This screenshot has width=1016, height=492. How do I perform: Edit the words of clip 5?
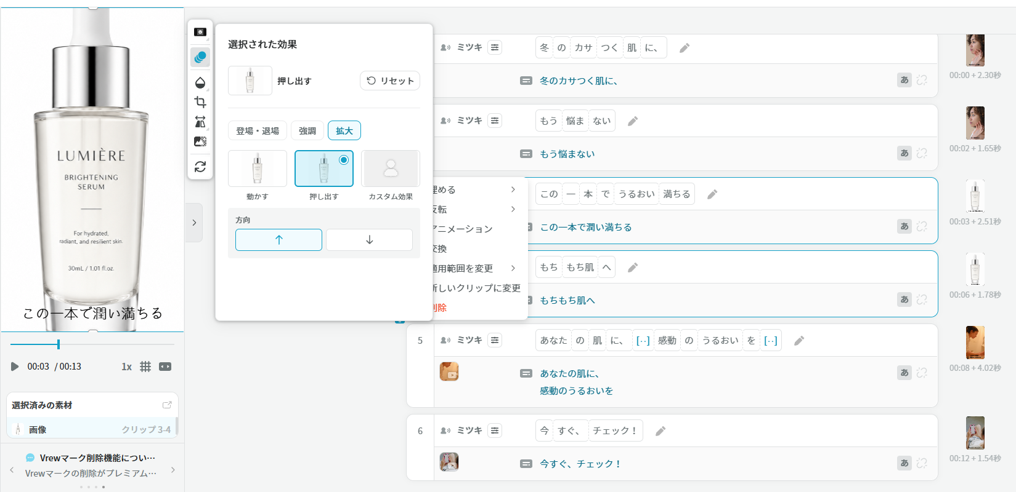[x=799, y=341]
